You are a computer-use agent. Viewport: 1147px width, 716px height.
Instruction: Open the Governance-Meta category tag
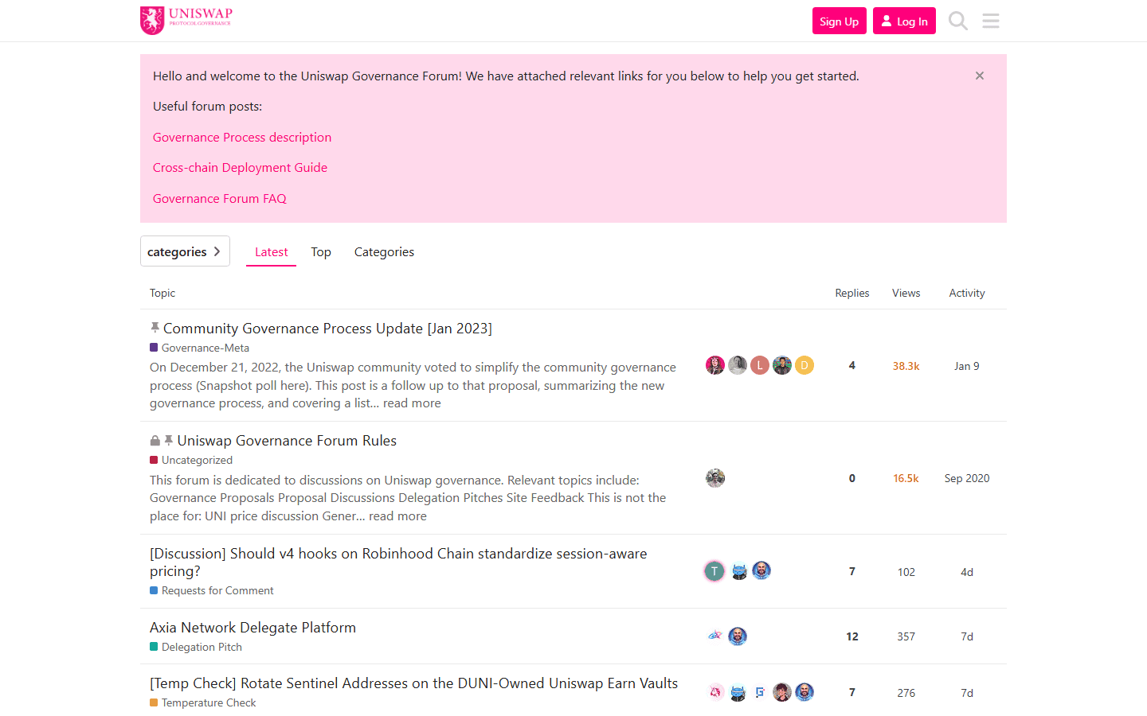coord(199,348)
